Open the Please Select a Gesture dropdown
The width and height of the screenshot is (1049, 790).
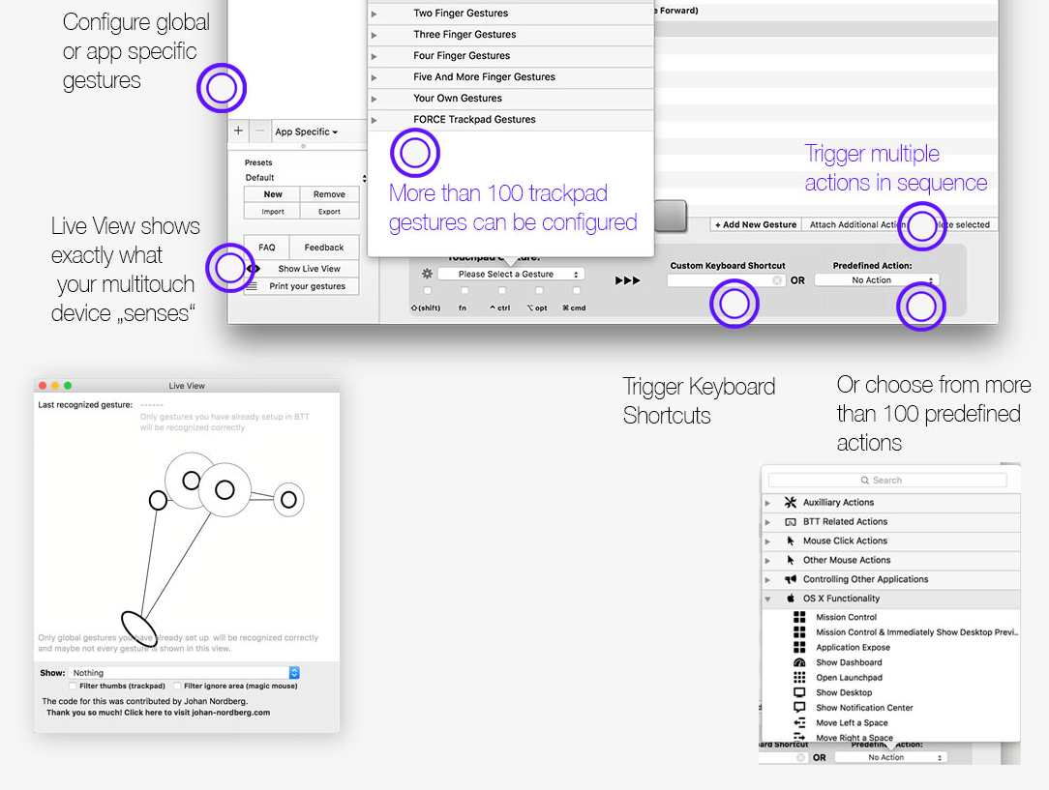pyautogui.click(x=511, y=274)
